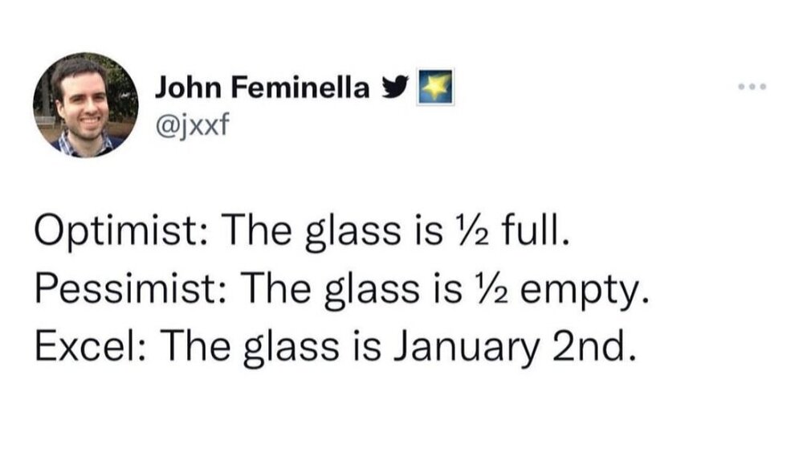Click the word "Optimist:" in the tweet
Screen dimensions: 803x461
[x=120, y=235]
